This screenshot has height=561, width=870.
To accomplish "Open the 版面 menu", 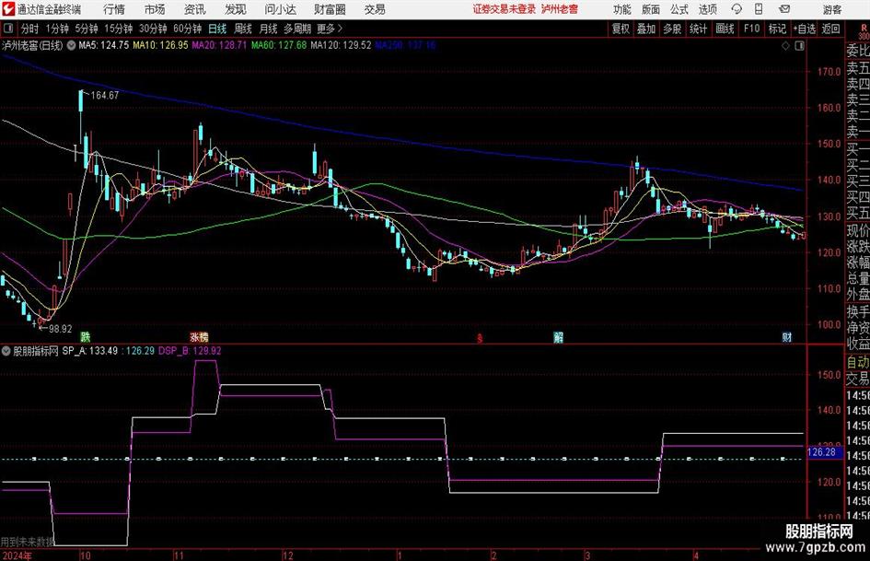I will pyautogui.click(x=651, y=9).
